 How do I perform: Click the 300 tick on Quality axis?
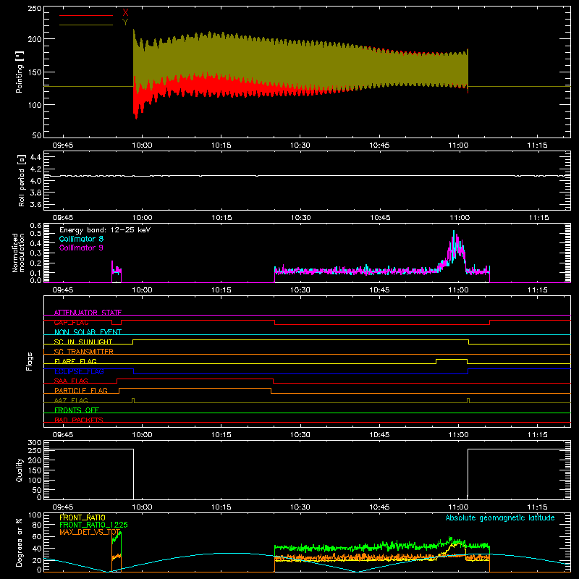point(35,443)
